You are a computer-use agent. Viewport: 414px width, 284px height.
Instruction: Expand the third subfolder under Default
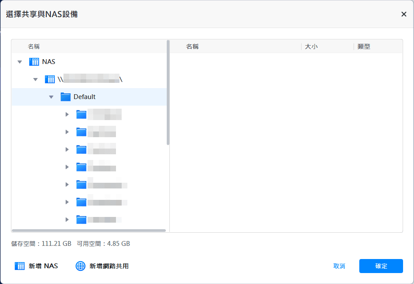(x=67, y=149)
